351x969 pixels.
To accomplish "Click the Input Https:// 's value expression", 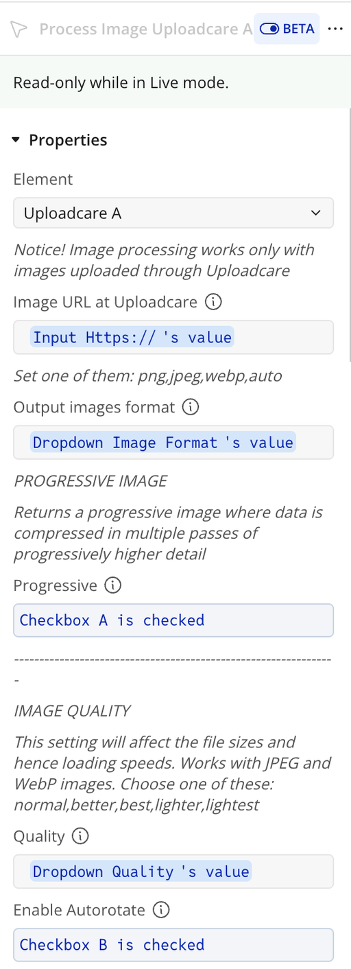I will (x=132, y=337).
